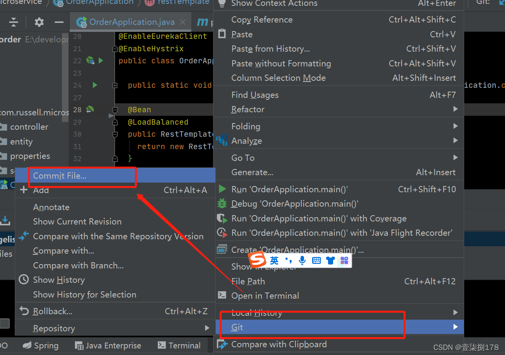Click the Spring bean gutter icon on line 22
The width and height of the screenshot is (505, 355).
tap(91, 61)
